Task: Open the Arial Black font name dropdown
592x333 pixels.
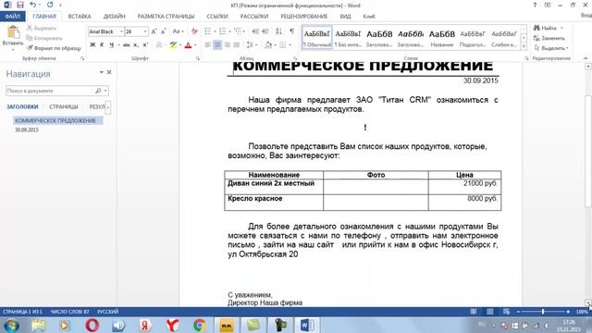Action: pyautogui.click(x=121, y=31)
